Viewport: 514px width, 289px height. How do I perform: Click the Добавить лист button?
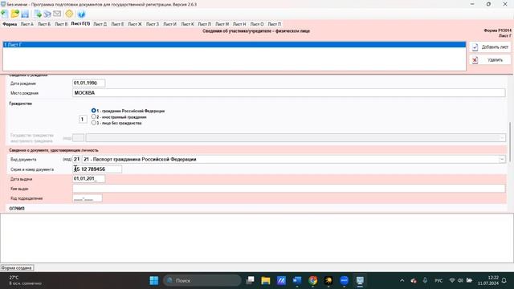490,47
